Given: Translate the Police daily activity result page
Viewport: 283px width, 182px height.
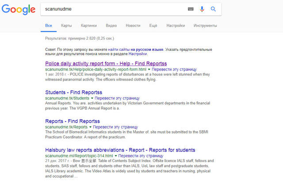Looking at the screenshot, I should 174,69.
